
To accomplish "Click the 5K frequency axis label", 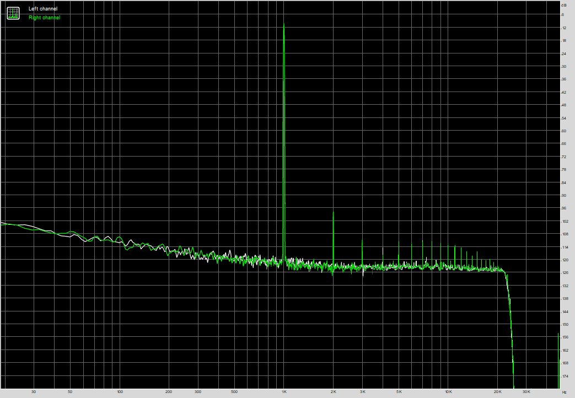I will pos(399,392).
